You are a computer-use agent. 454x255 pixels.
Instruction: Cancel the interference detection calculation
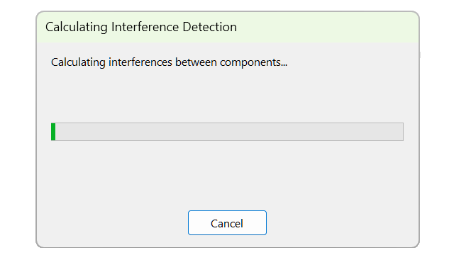click(227, 222)
